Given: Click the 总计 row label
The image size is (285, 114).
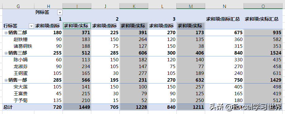Looking at the screenshot, I should click(x=8, y=107).
